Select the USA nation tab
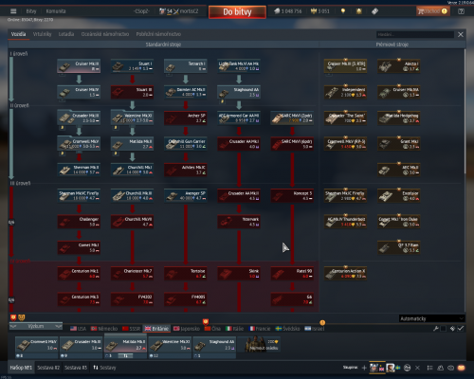Image resolution: width=474 pixels, height=379 pixels. coord(78,329)
